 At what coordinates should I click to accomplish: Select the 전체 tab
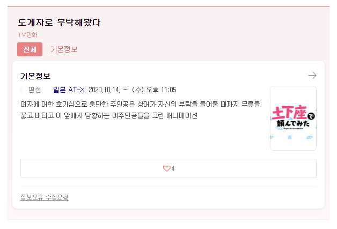click(30, 49)
